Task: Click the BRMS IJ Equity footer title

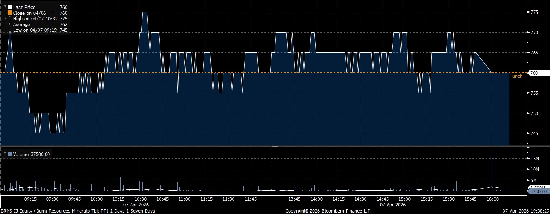Action: (78, 211)
